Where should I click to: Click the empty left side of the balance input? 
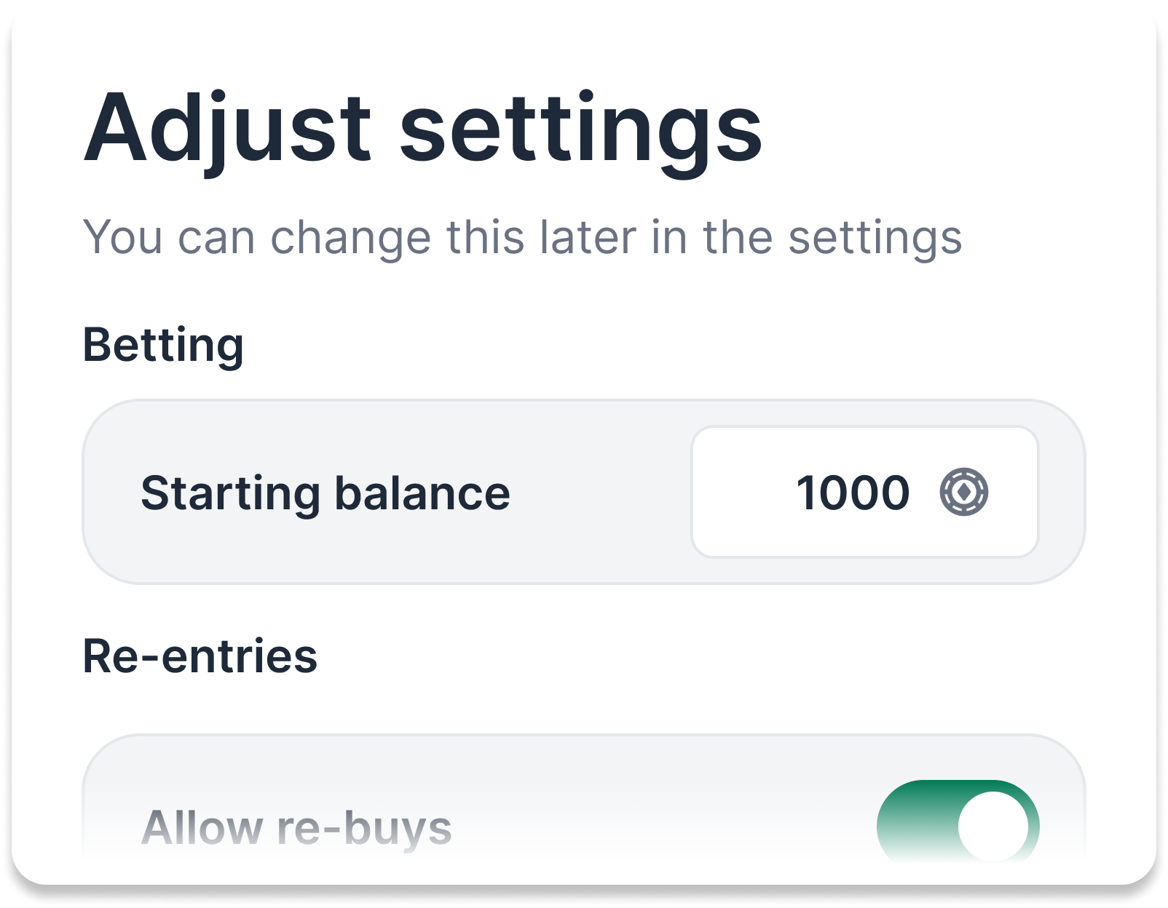[739, 493]
